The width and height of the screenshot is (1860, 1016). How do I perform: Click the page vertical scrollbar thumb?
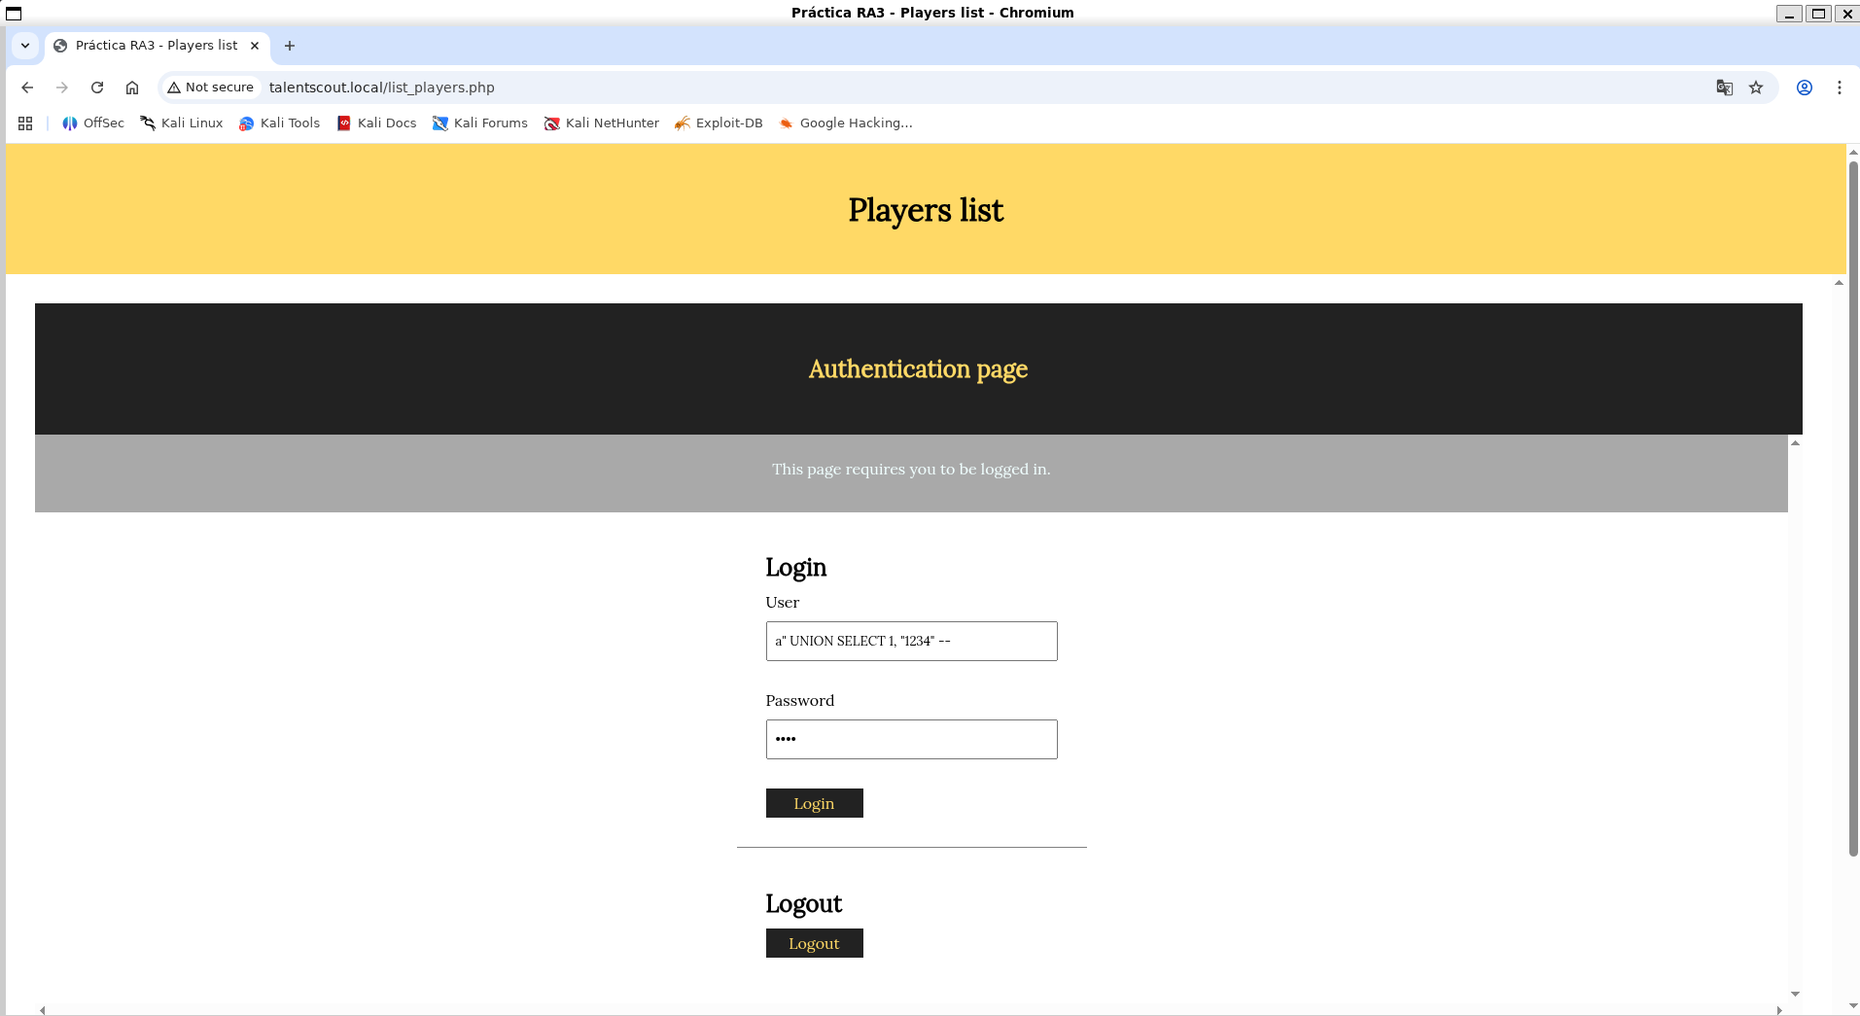coord(1853,506)
